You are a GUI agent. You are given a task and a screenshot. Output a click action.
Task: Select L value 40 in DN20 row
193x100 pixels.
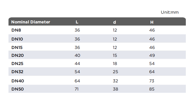pyautogui.click(x=77, y=55)
